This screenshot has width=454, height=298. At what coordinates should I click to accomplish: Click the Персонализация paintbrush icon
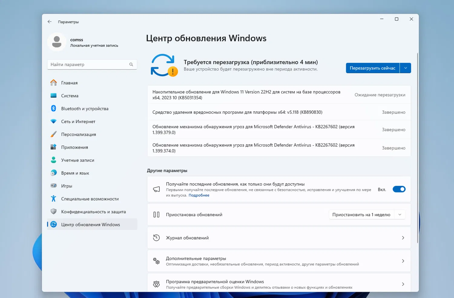pyautogui.click(x=54, y=134)
